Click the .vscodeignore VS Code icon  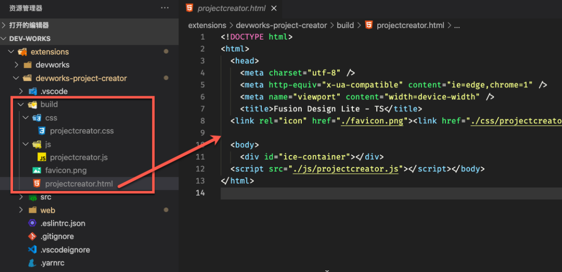[x=32, y=250]
